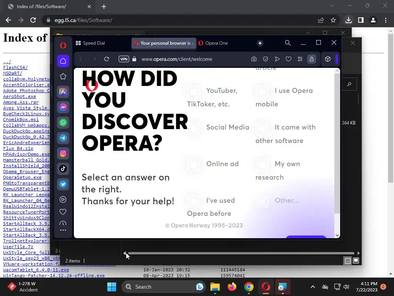This screenshot has width=394, height=296.
Task: Select the 'I've used Opera before' answer
Action: [211, 207]
